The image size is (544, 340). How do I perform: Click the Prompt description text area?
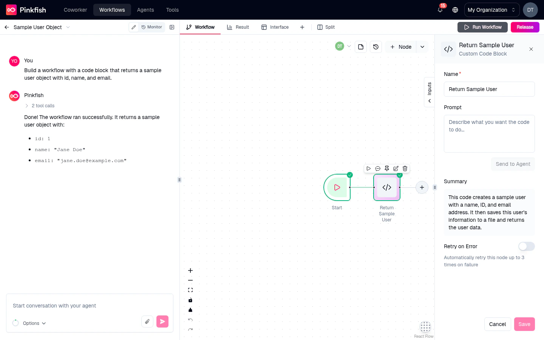point(489,133)
